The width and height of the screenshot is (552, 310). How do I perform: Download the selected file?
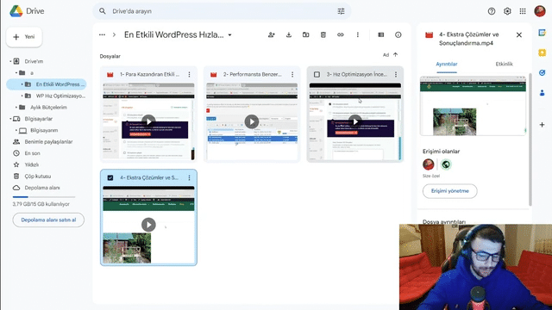289,34
